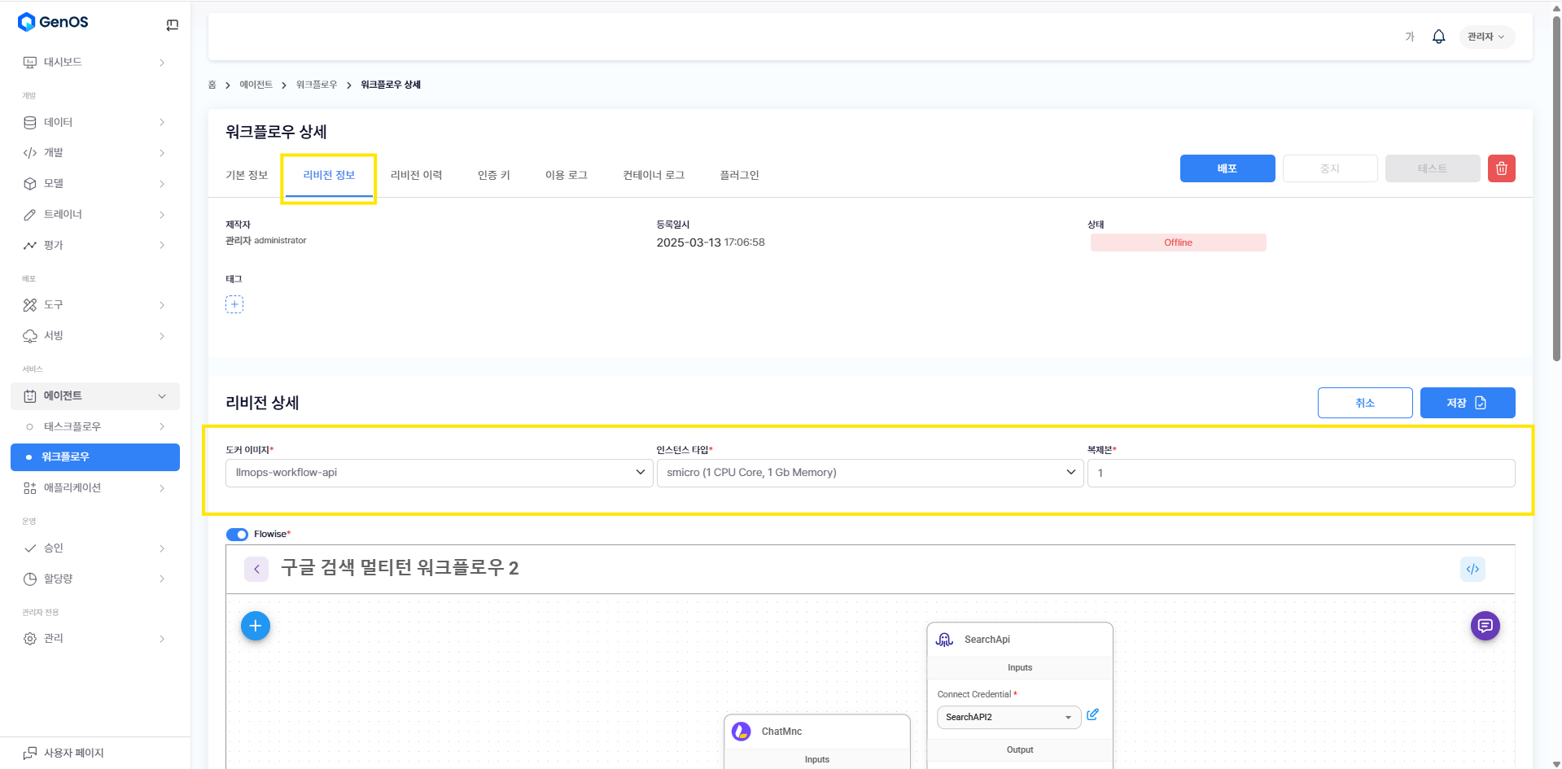Expand the 에이전트 sidebar menu
Image resolution: width=1562 pixels, height=769 pixels.
pos(95,396)
